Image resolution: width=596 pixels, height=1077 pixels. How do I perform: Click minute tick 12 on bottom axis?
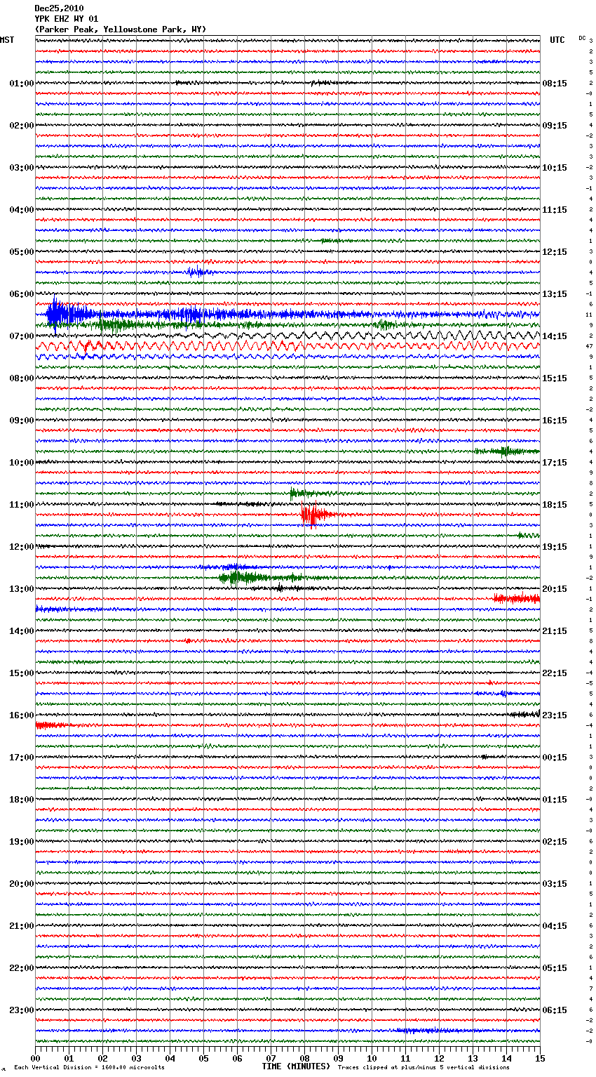(440, 1058)
